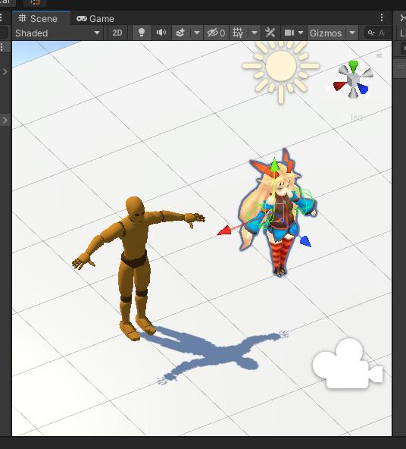Toggle scene audio speaker icon
This screenshot has width=406, height=449.
[161, 33]
